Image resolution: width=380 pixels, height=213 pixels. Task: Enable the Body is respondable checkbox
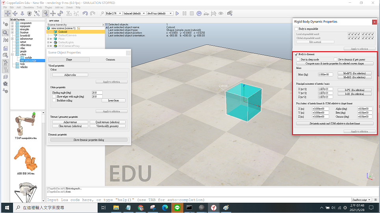click(297, 29)
